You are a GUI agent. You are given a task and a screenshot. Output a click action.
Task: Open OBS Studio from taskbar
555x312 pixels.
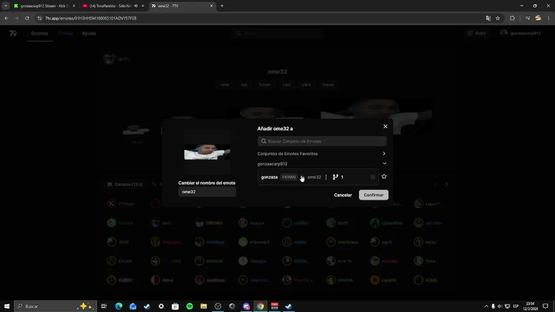click(218, 306)
